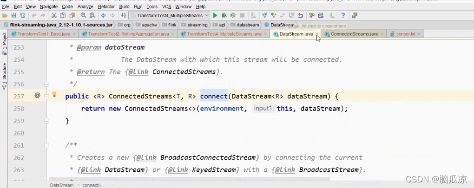The height and width of the screenshot is (188, 474).
Task: Open the Refactor menu
Action: (x=106, y=6)
